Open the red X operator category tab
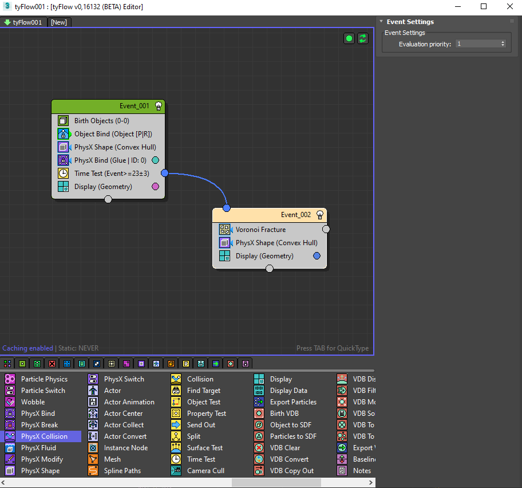Image resolution: width=522 pixels, height=488 pixels. pos(52,363)
